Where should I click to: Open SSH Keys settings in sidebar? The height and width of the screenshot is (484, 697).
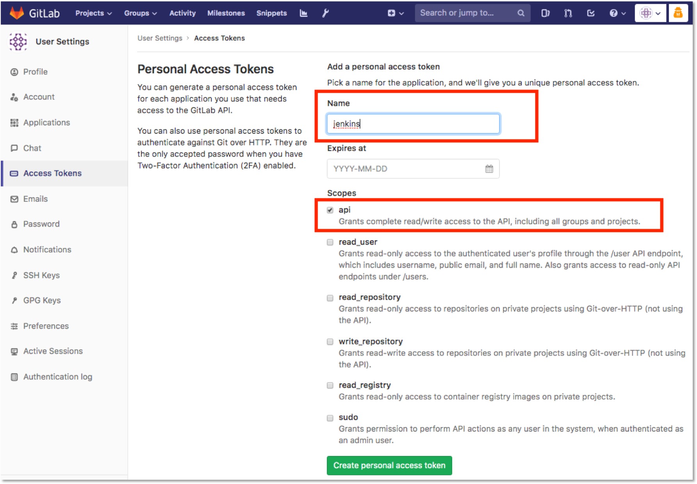coord(41,275)
